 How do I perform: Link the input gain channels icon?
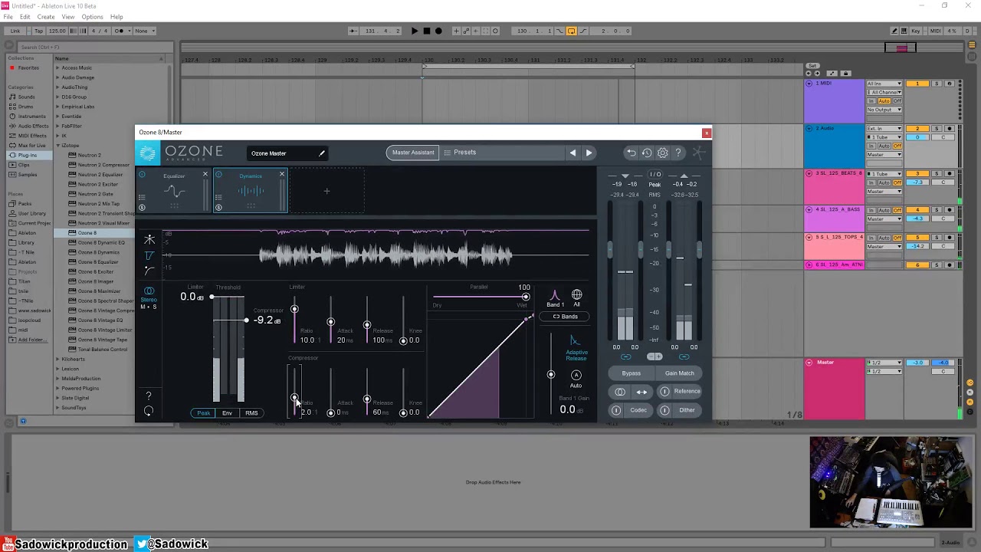(626, 356)
